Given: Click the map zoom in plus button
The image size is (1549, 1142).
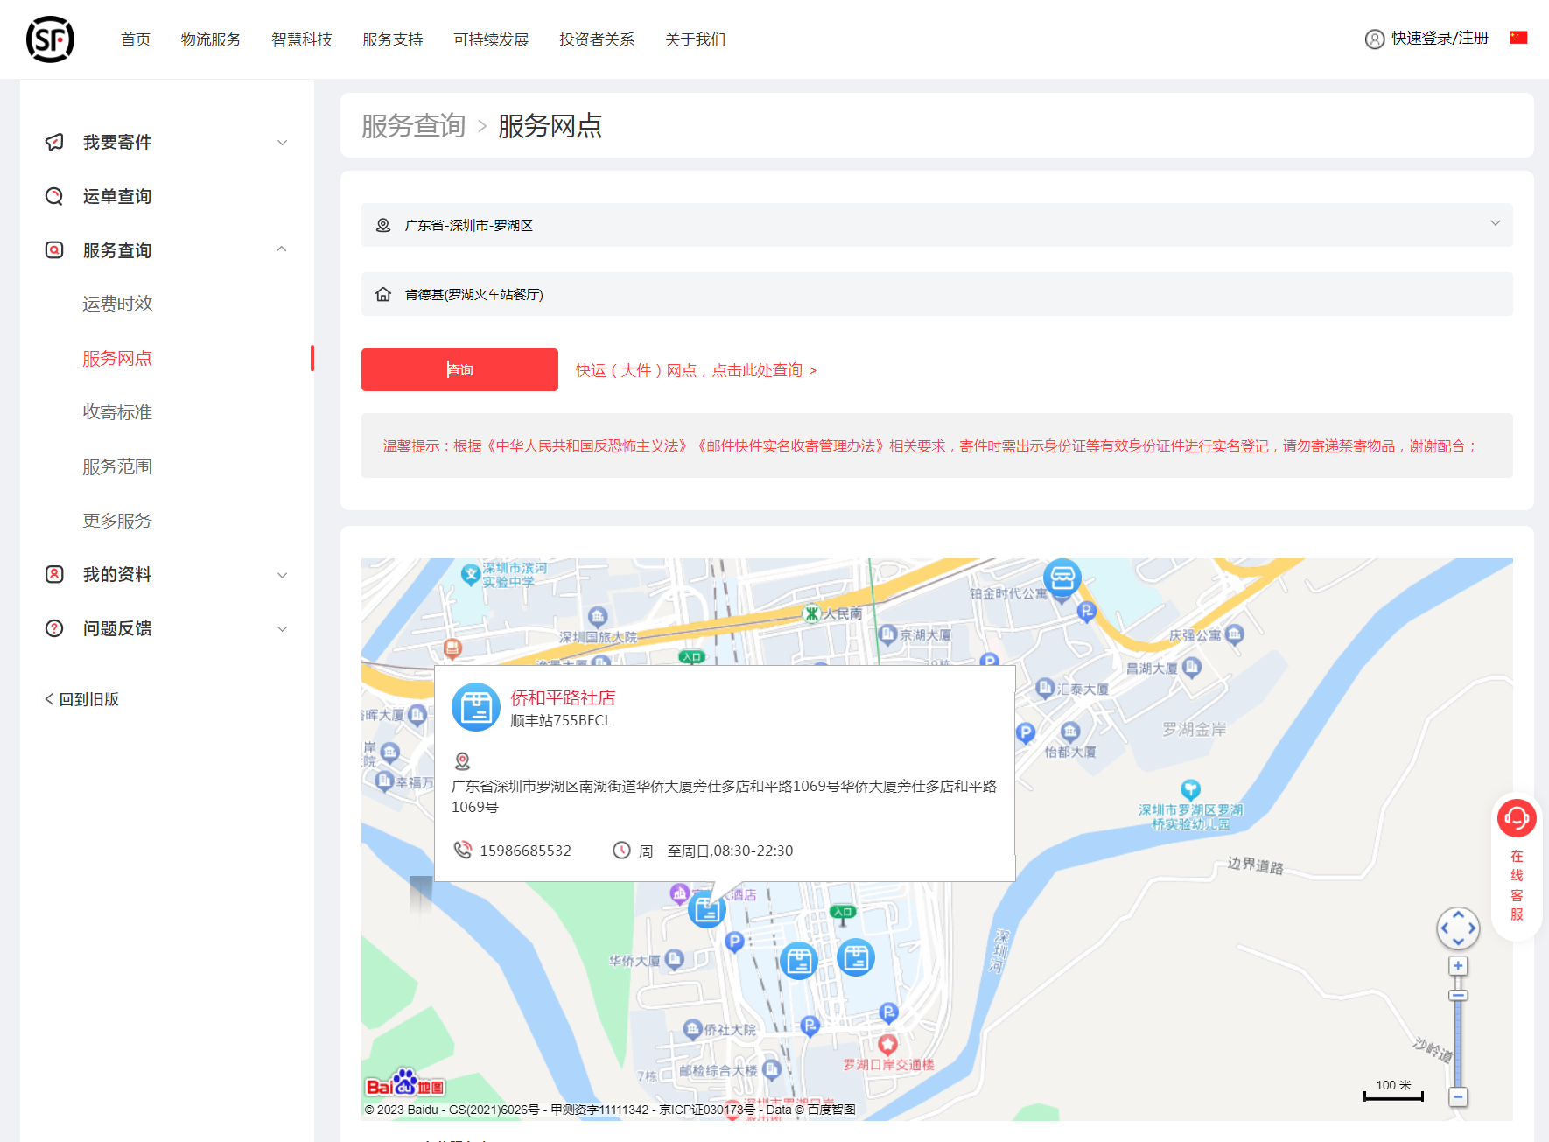Looking at the screenshot, I should (1458, 966).
